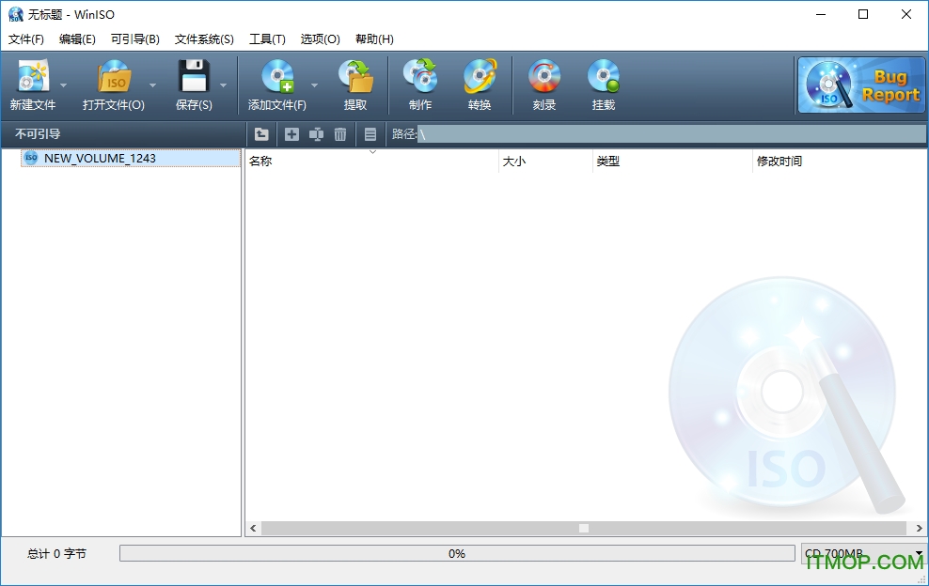Click the horizontal scrollbar thumb
Image resolution: width=929 pixels, height=586 pixels.
point(584,528)
